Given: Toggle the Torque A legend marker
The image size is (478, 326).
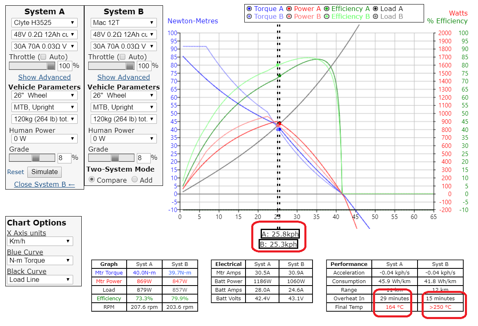Looking at the screenshot, I should (x=249, y=9).
